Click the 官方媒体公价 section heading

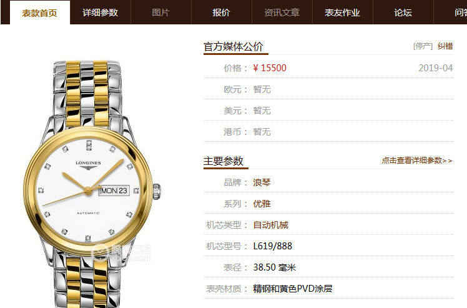coord(234,46)
